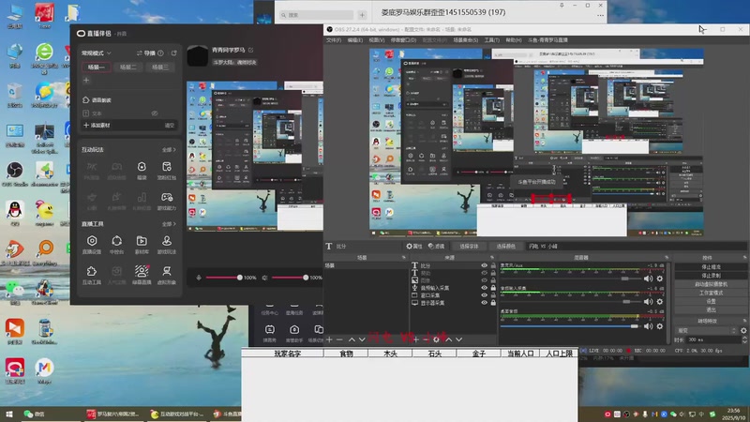This screenshot has height=422, width=750.
Task: Open the 视图(V) menu in OBS
Action: pos(377,40)
